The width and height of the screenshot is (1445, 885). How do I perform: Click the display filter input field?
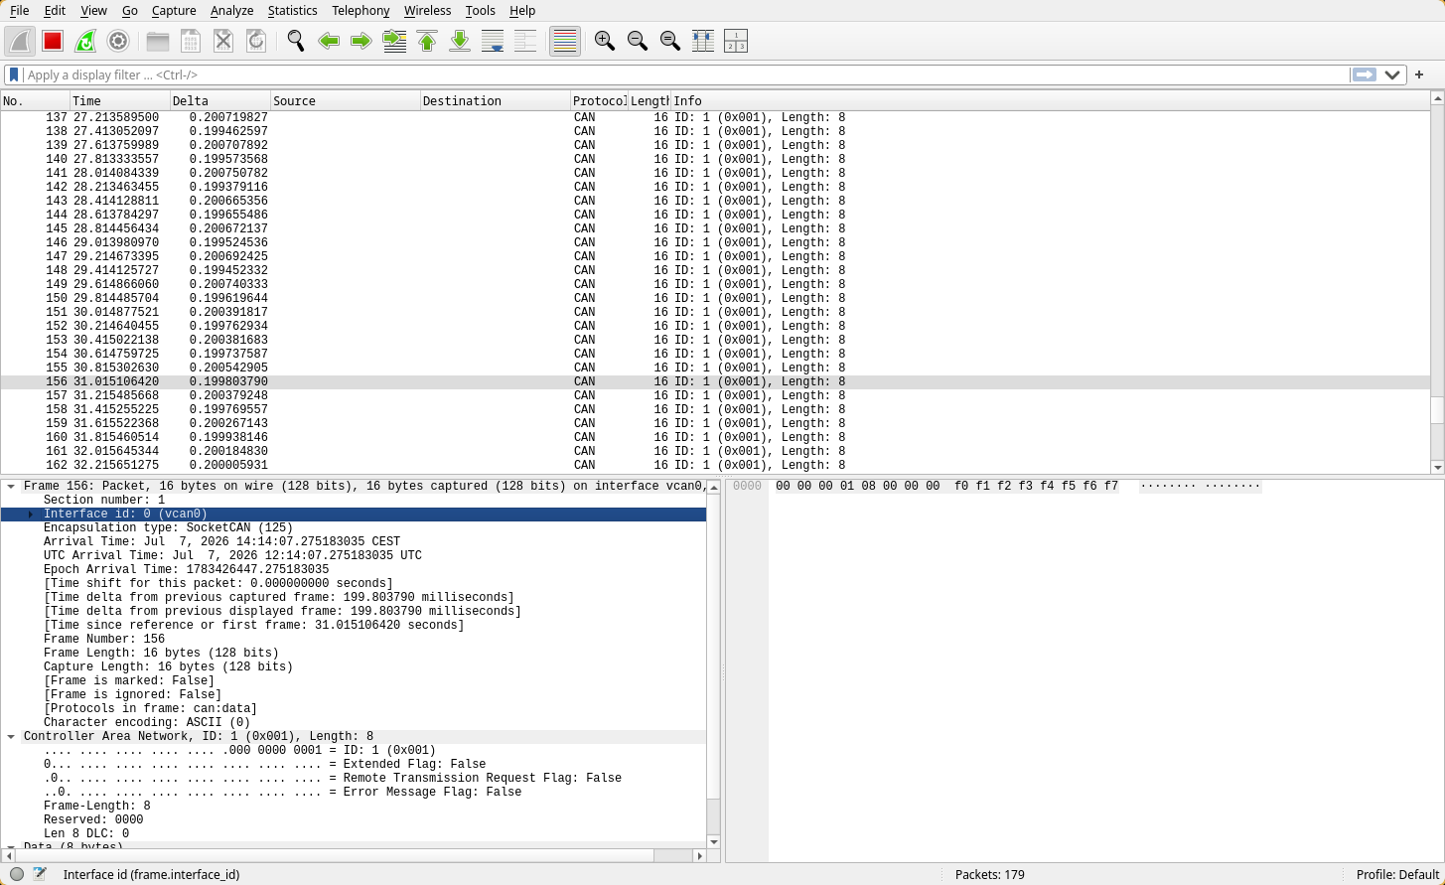[x=685, y=74]
